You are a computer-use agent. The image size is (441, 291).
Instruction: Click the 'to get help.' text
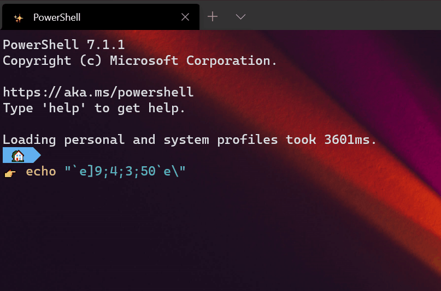(x=140, y=108)
